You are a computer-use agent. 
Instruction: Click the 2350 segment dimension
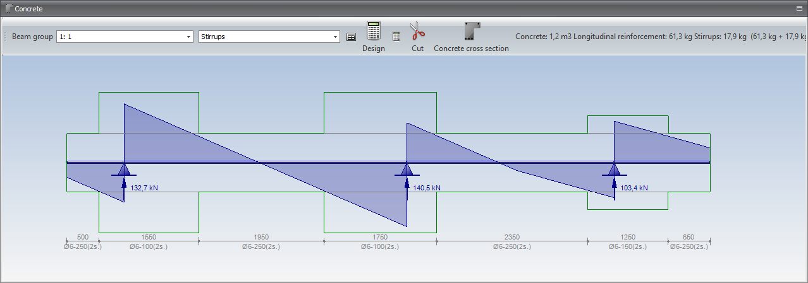point(512,238)
